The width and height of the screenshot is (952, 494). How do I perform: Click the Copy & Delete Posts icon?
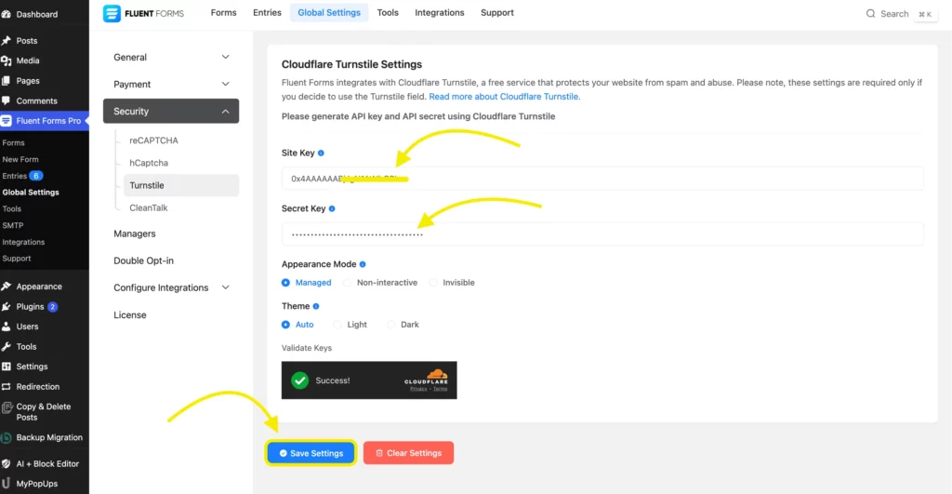coord(7,407)
